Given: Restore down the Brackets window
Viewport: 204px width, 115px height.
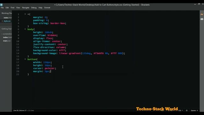Looking at the screenshot, I should click(199, 4).
